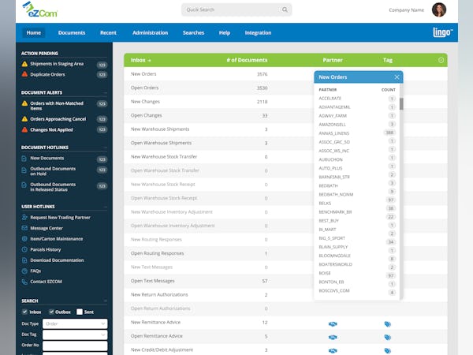Select the BEST_BUY partner row
The image size is (473, 355).
357,221
